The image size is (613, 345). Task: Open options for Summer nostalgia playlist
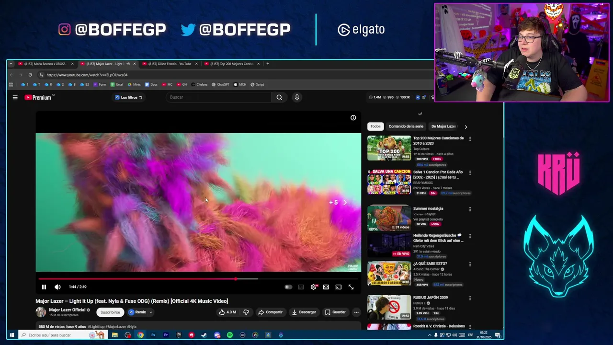[x=470, y=209]
